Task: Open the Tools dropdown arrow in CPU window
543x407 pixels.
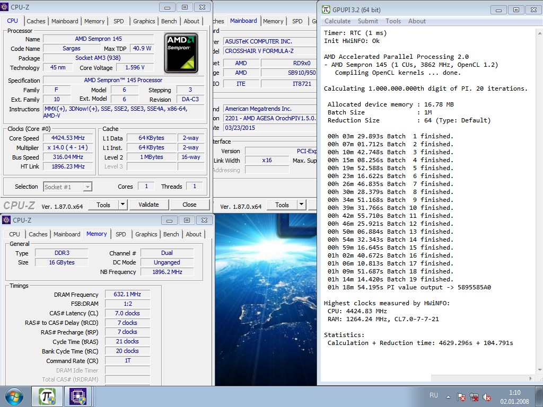Action: [x=122, y=205]
